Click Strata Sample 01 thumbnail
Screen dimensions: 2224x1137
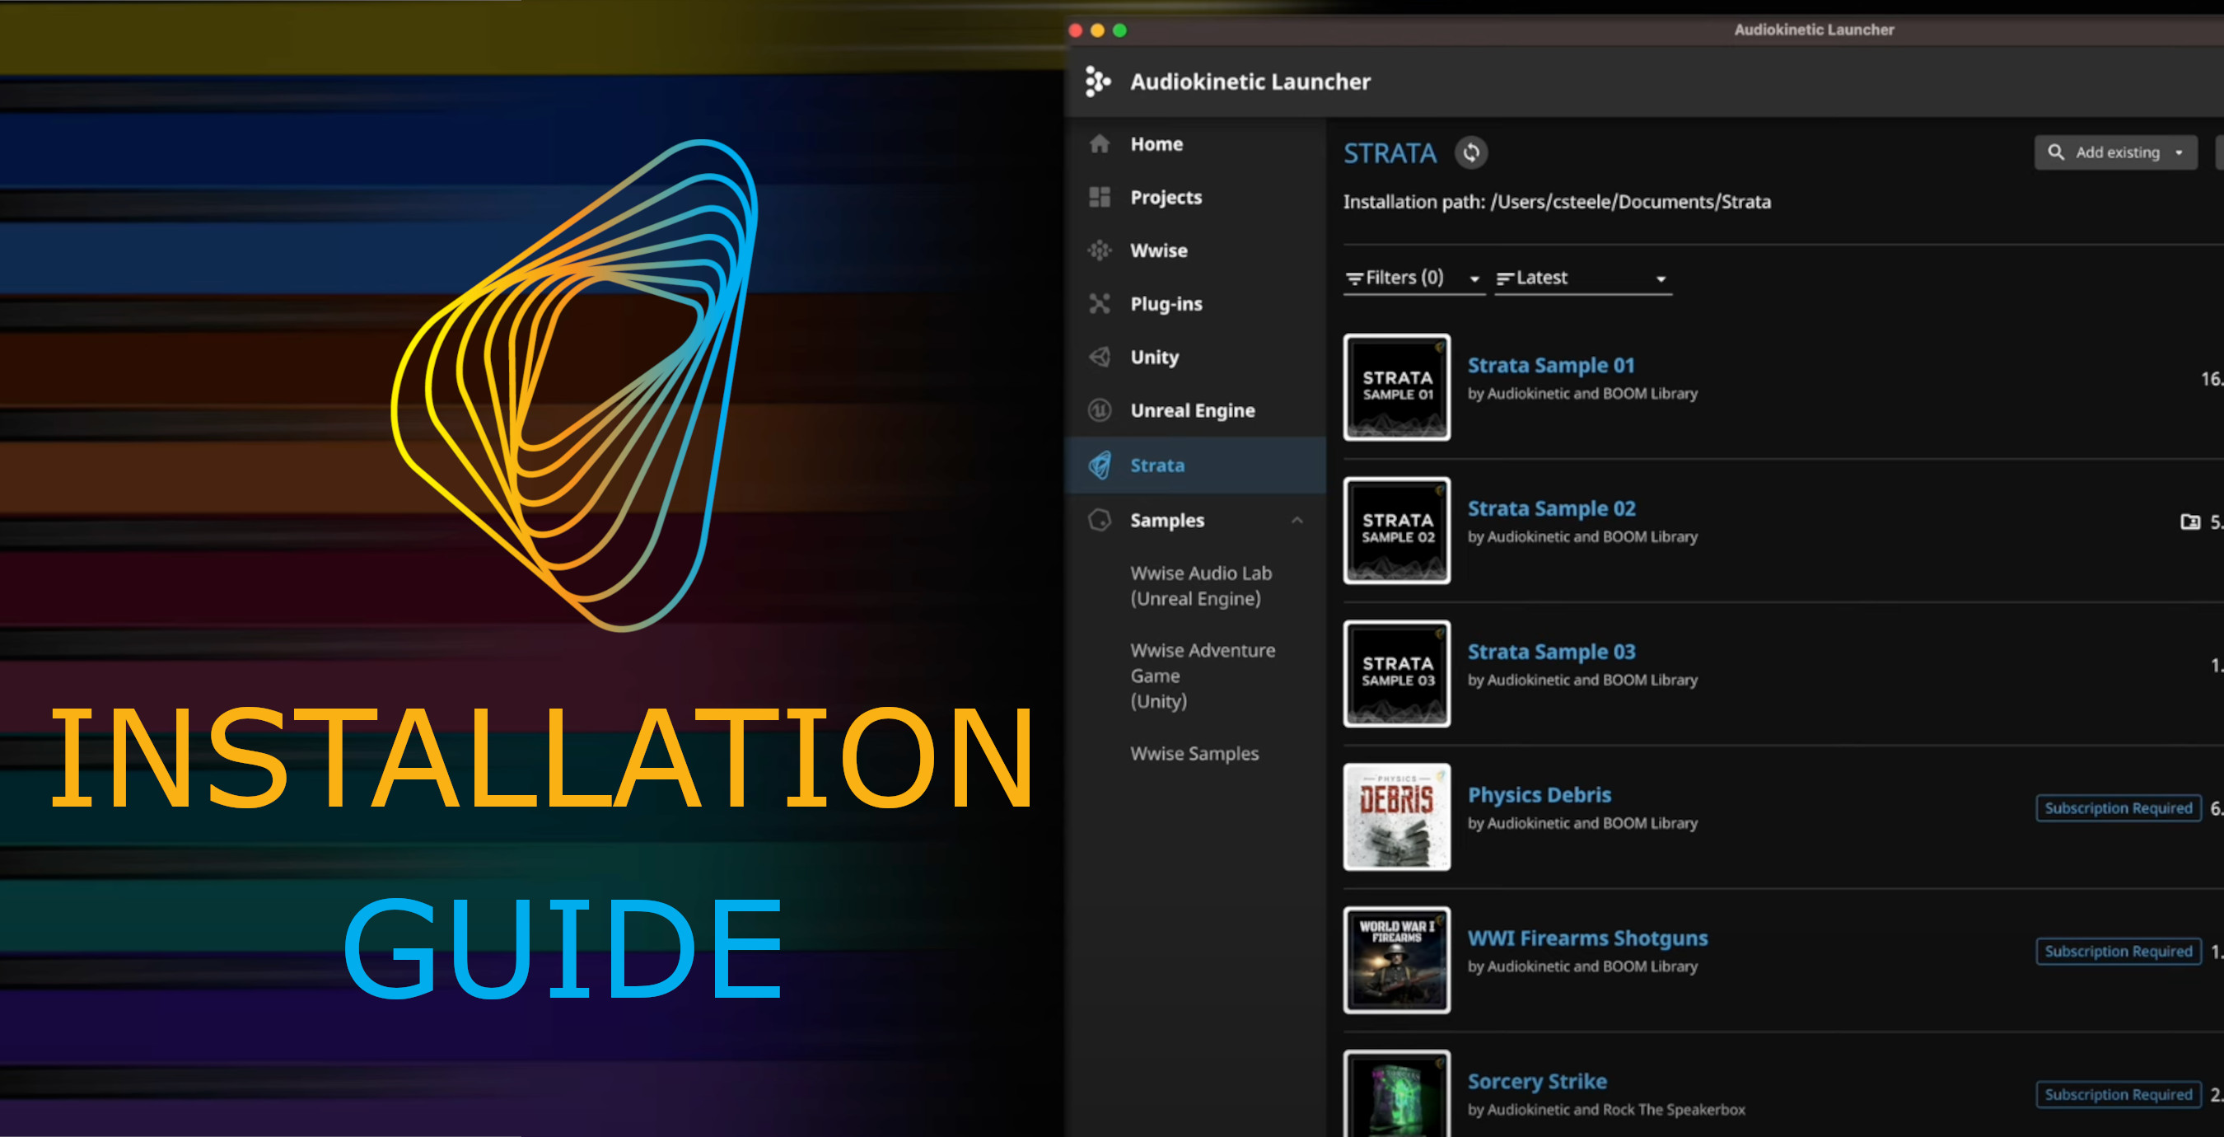[1396, 386]
